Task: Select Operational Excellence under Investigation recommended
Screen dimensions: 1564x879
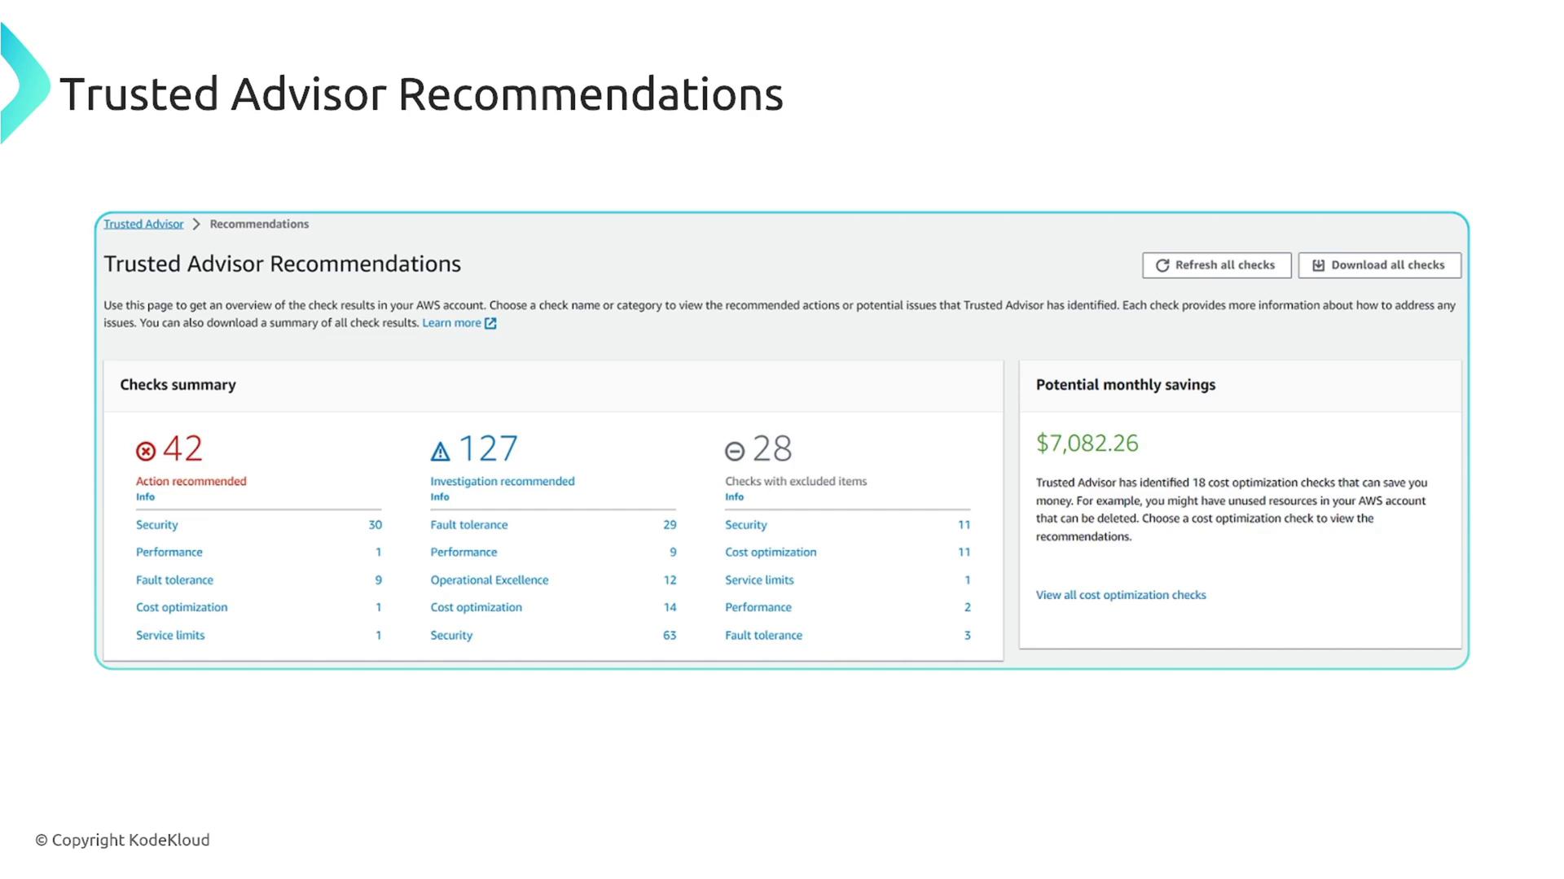Action: coord(489,580)
